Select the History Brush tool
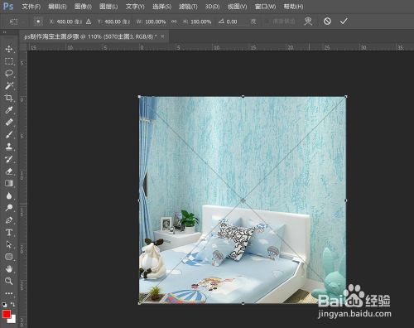 click(9, 159)
